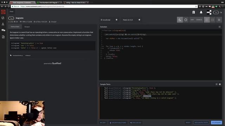The height and width of the screenshot is (126, 225).
Task: Open the Kata training sidebar icon
Action: [x=3, y=18]
